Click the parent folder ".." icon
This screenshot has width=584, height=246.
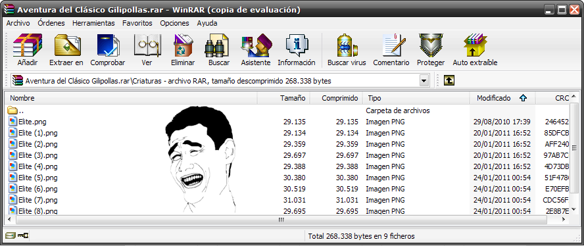point(12,111)
